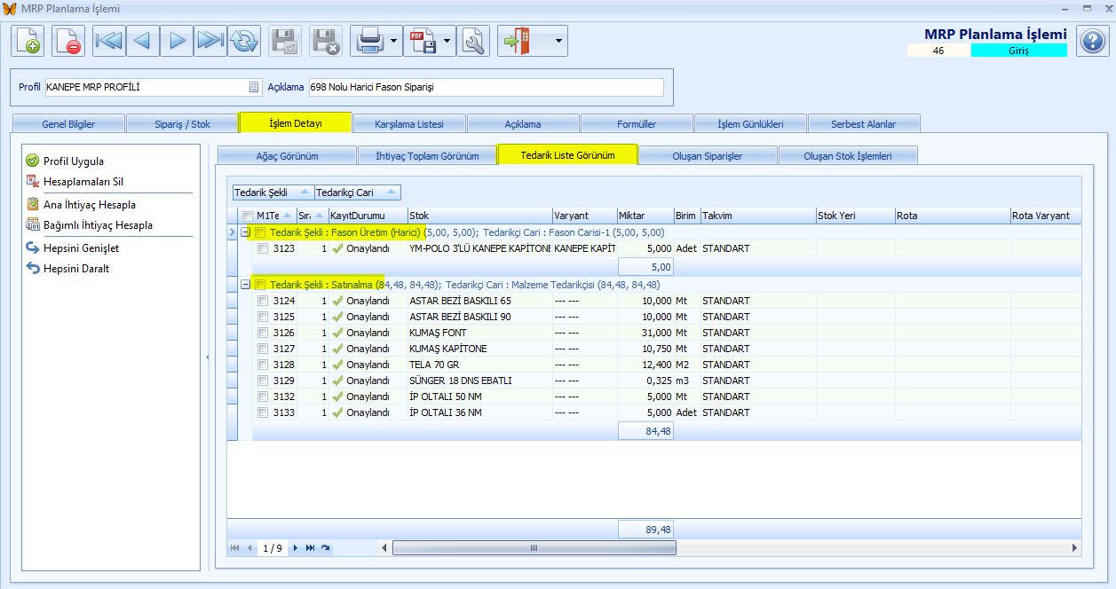Jump to the first record
The height and width of the screenshot is (589, 1116).
pos(109,41)
